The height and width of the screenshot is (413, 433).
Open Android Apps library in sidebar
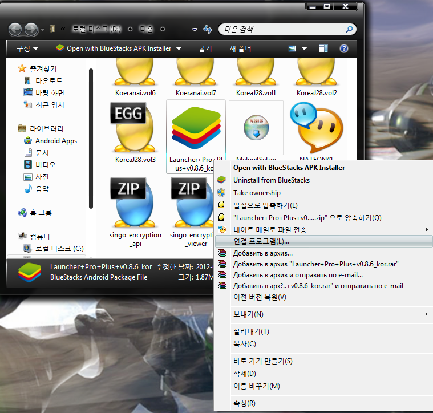(50, 141)
